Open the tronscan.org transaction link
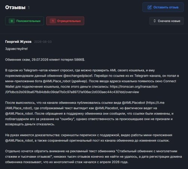This screenshot has height=169, width=188. click(x=134, y=86)
